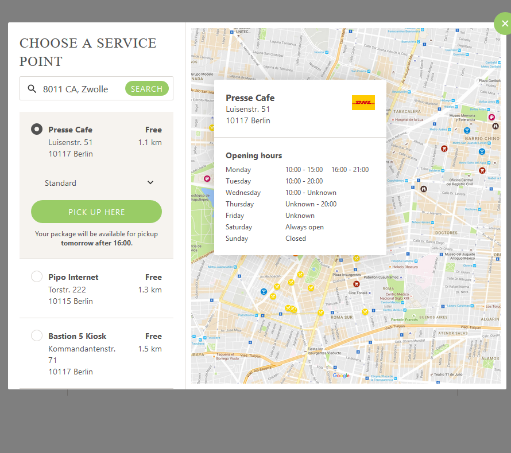
Task: Select the Presse Cafe radio button
Action: [x=37, y=129]
